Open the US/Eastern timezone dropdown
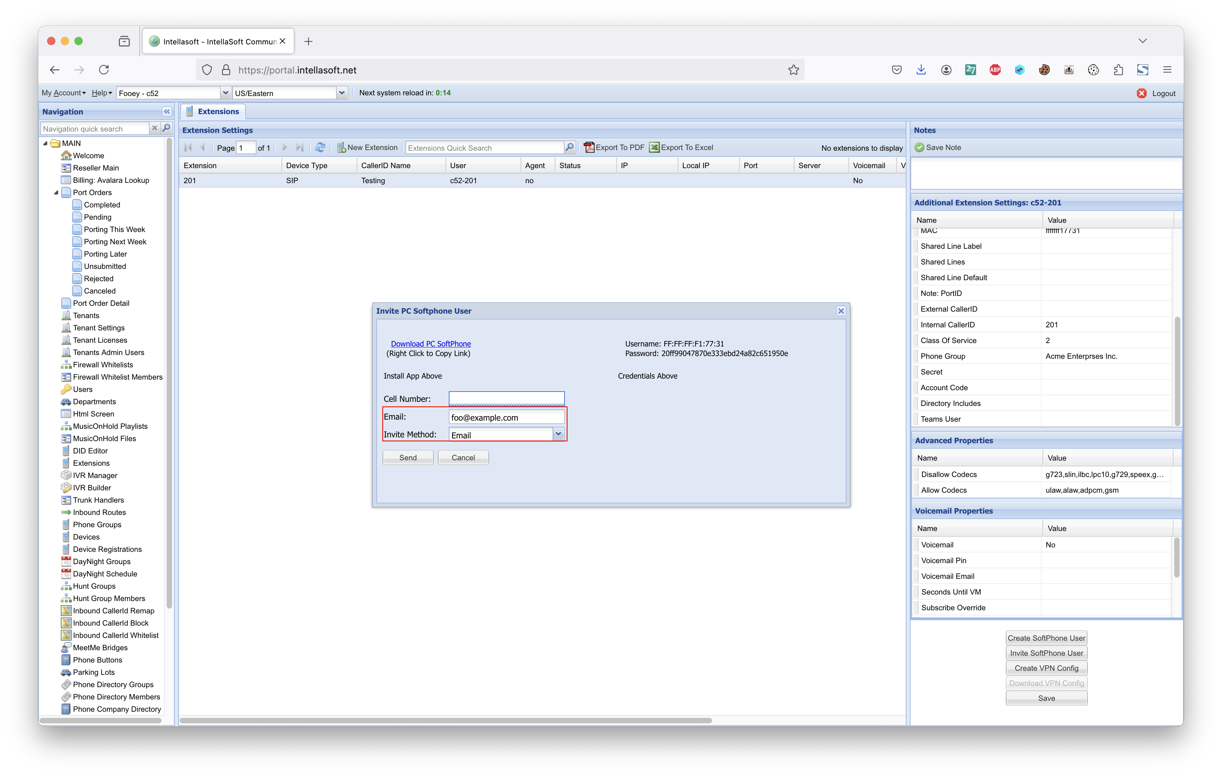Viewport: 1222px width, 777px height. pos(342,93)
